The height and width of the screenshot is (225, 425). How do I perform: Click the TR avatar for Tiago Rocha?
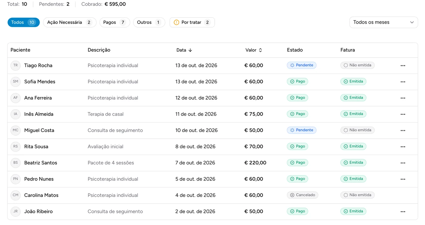[x=15, y=65]
